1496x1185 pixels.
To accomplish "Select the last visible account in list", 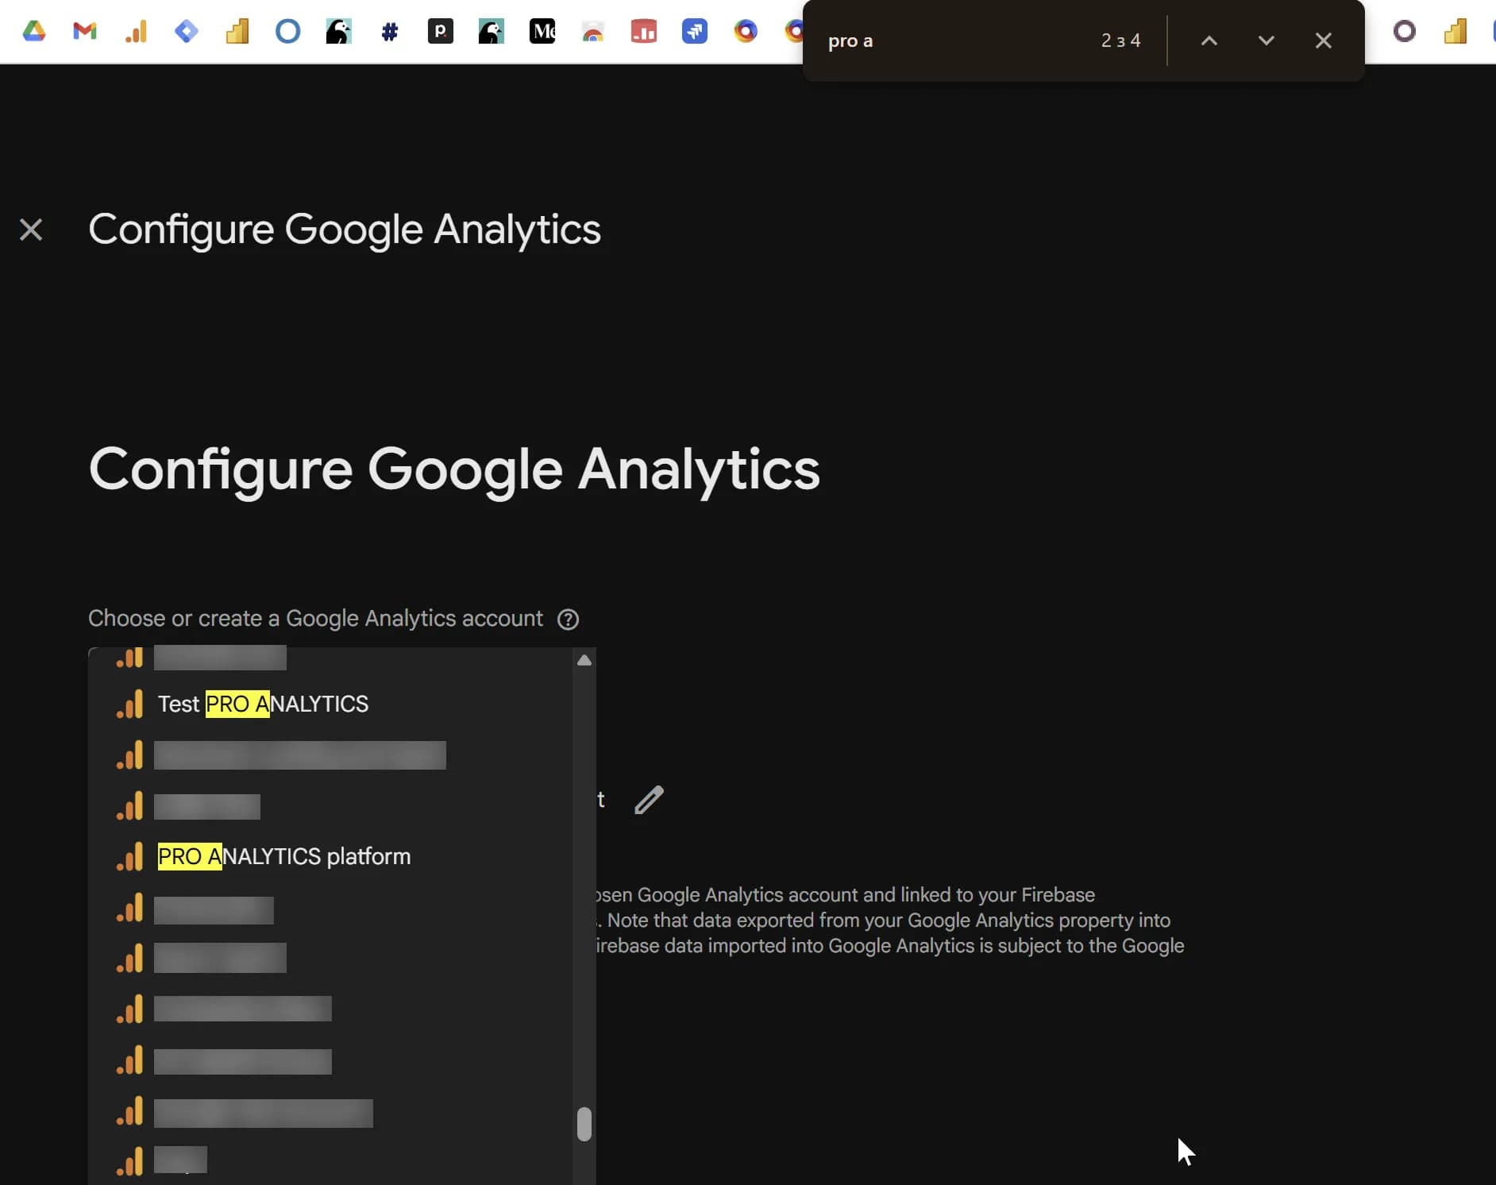I will click(180, 1160).
